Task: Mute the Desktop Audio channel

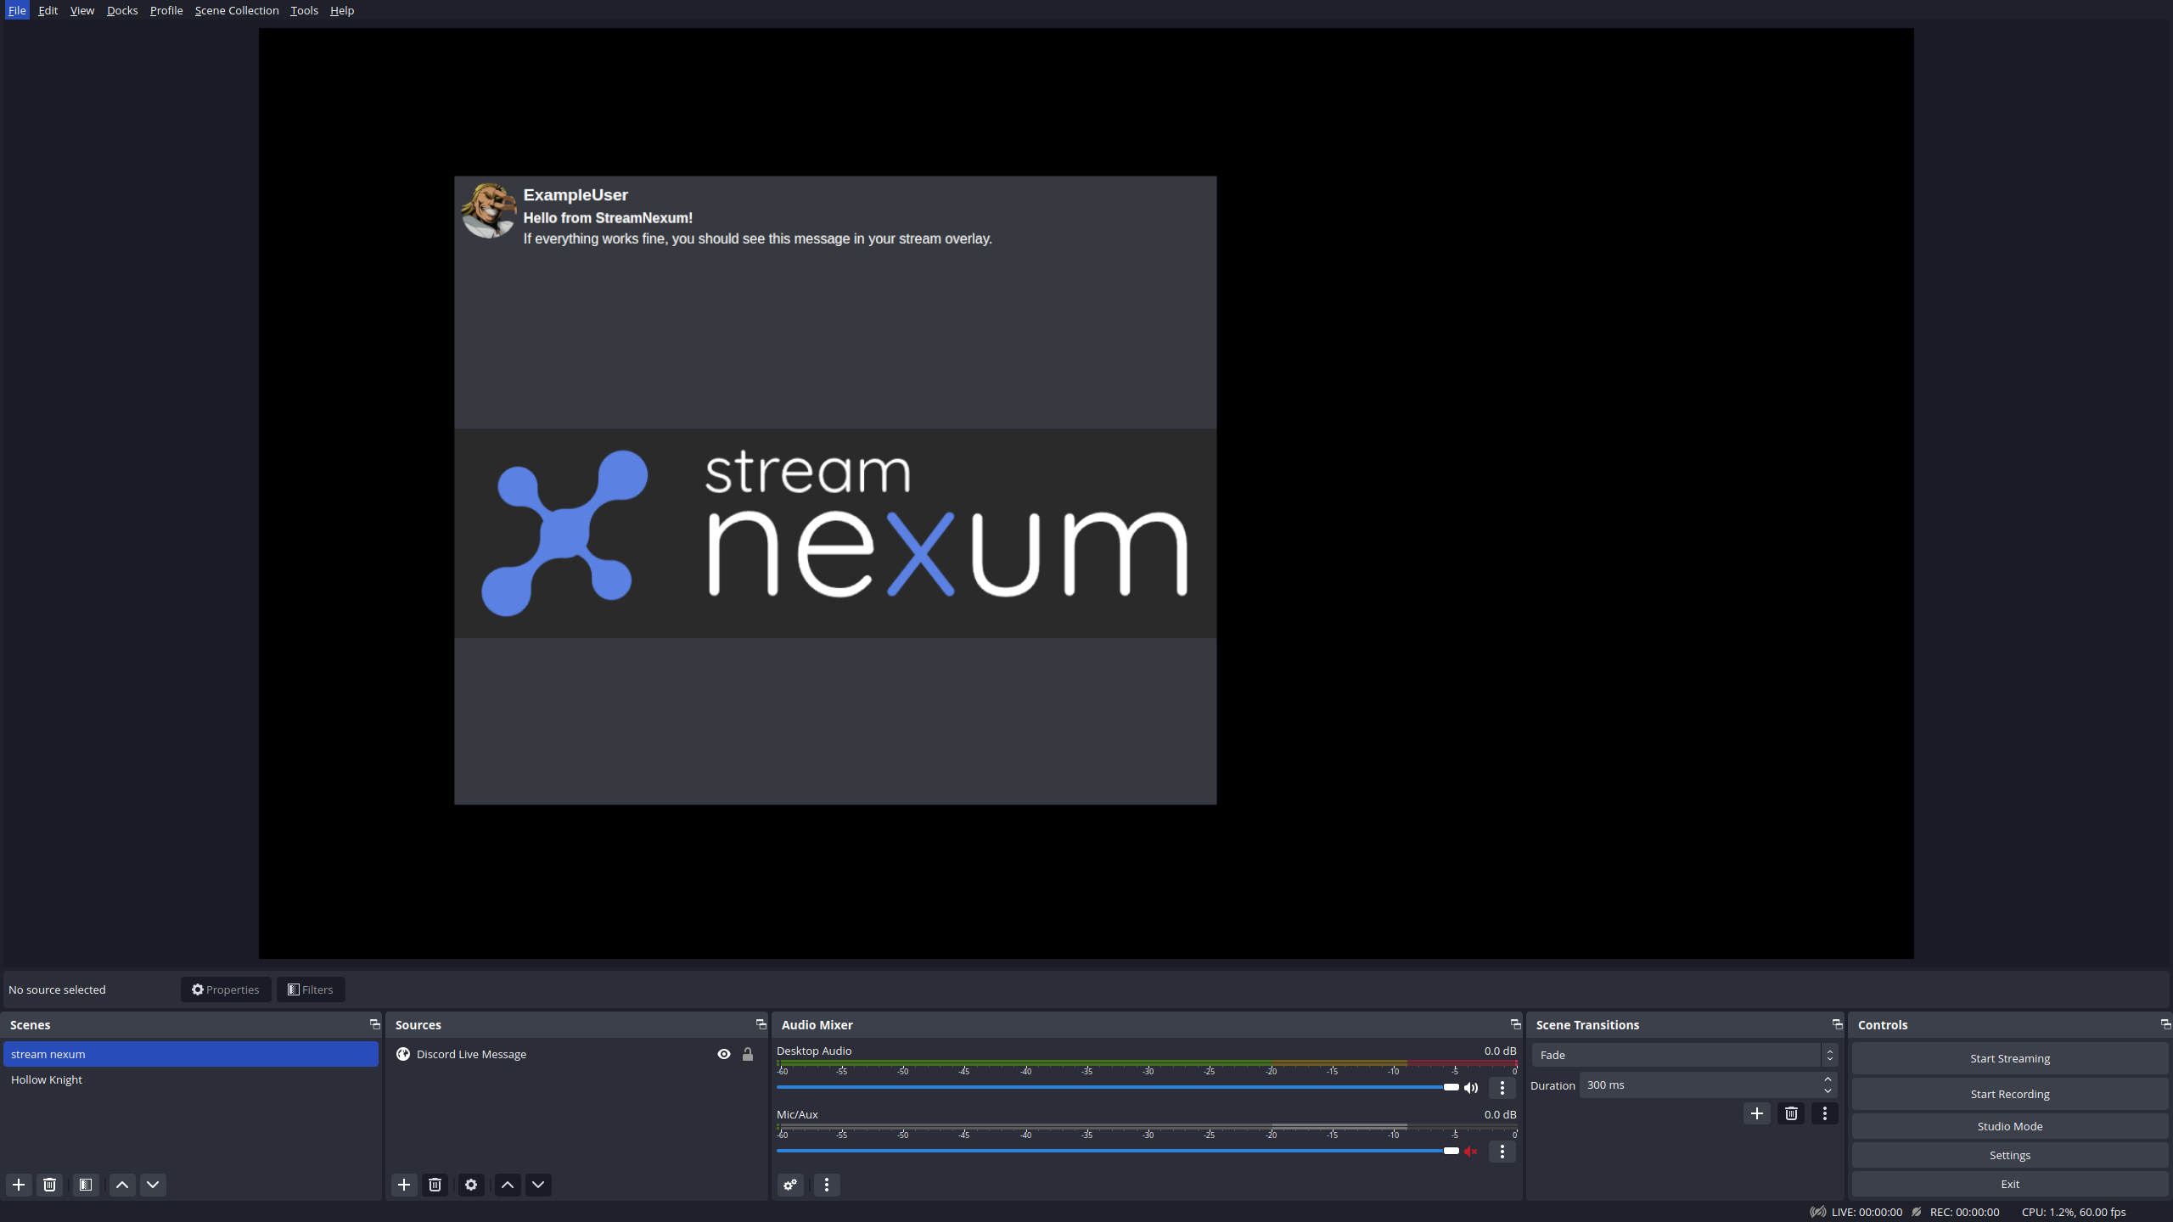Action: pos(1471,1088)
